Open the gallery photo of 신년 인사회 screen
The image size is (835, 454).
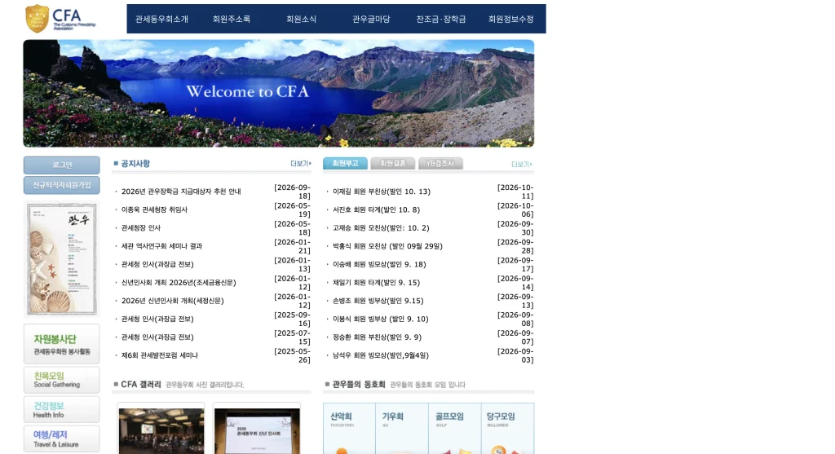257,431
